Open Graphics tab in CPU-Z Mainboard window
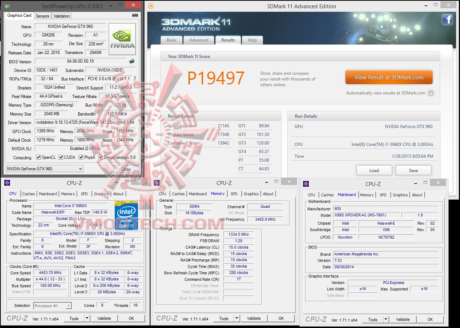Image resolution: width=460 pixels, height=328 pixels. click(400, 195)
